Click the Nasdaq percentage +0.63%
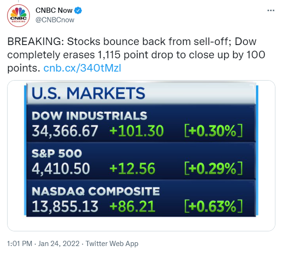 point(213,206)
